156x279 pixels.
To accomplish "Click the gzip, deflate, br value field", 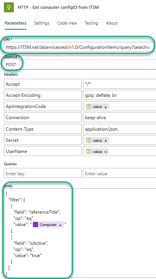I will click(x=119, y=95).
